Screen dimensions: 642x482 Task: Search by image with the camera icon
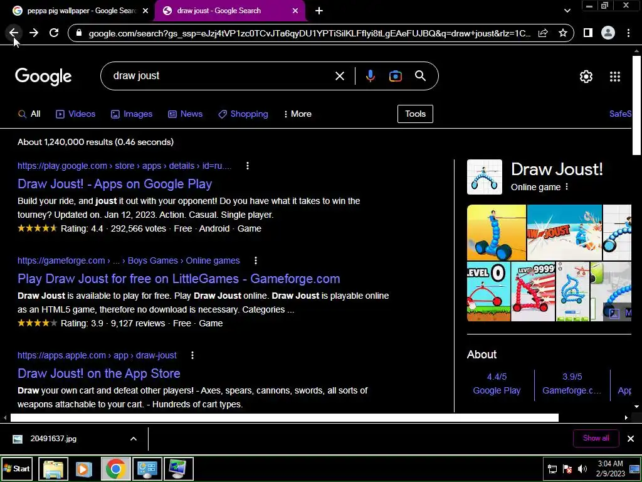pos(395,76)
